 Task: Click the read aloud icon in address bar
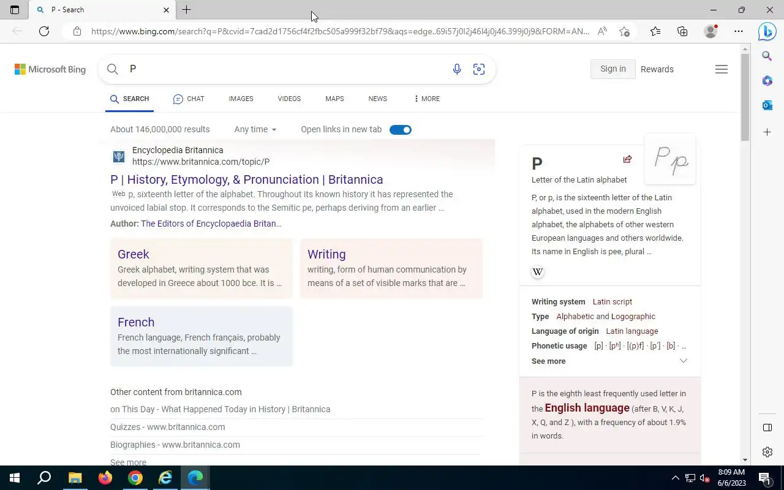[602, 31]
